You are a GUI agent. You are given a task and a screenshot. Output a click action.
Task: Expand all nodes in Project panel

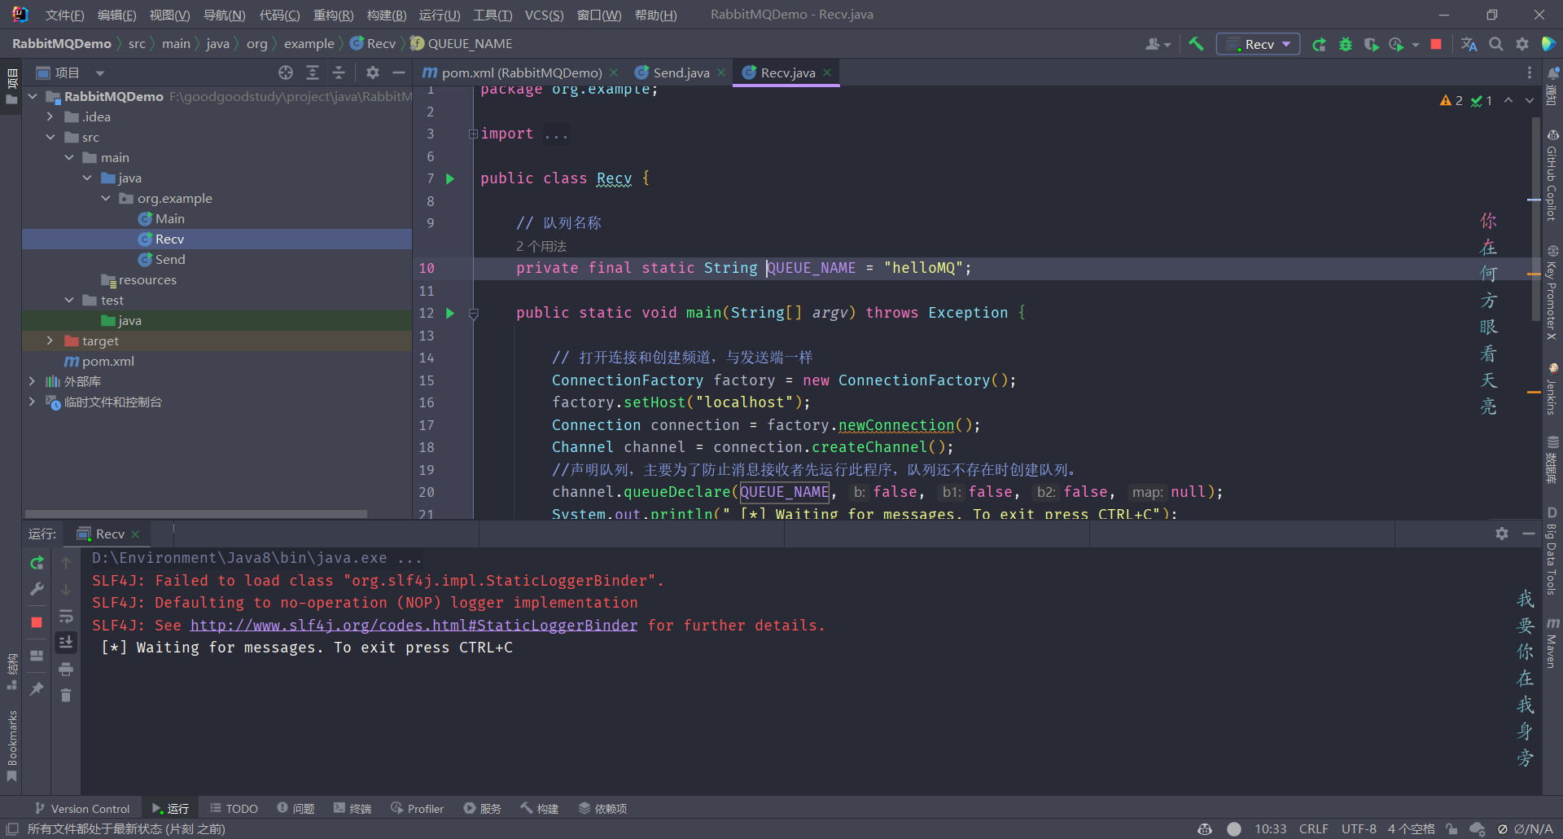pyautogui.click(x=312, y=72)
